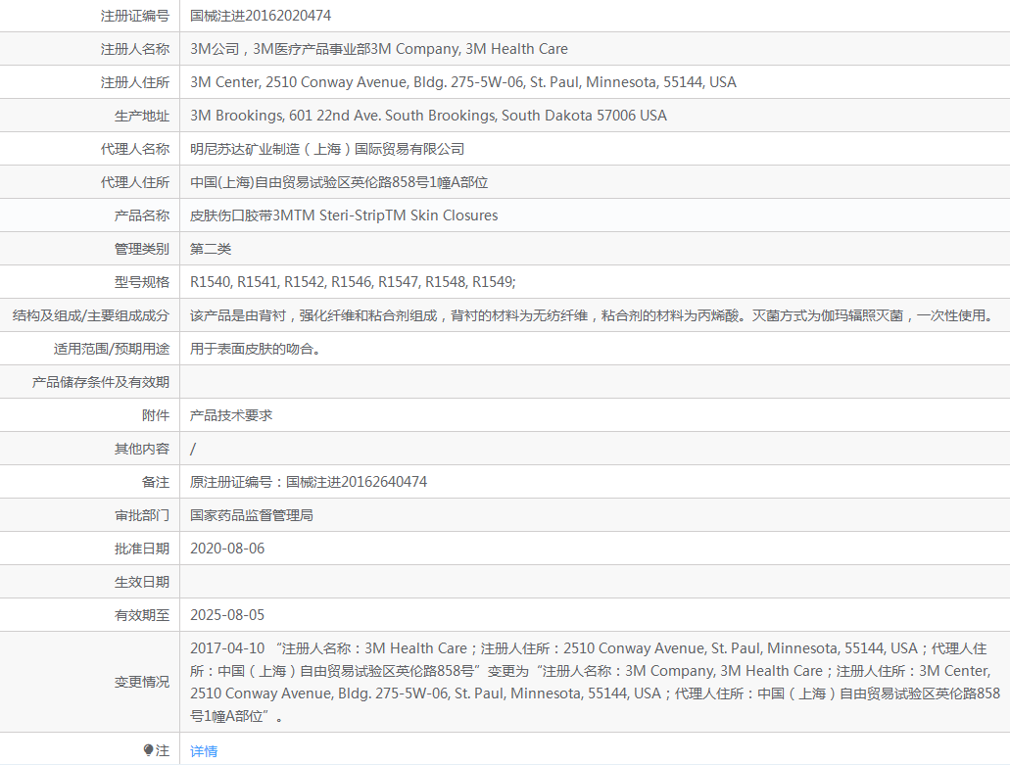Click the 变更情况 label

(x=142, y=682)
